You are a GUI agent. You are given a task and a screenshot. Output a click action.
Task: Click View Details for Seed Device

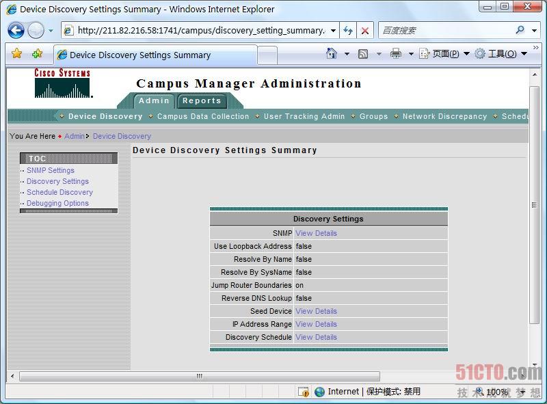[316, 311]
